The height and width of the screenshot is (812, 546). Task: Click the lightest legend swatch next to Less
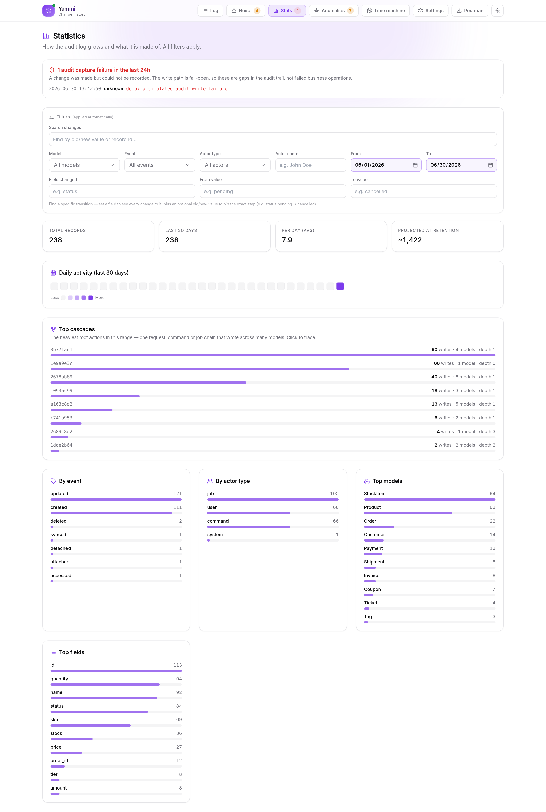tap(63, 298)
